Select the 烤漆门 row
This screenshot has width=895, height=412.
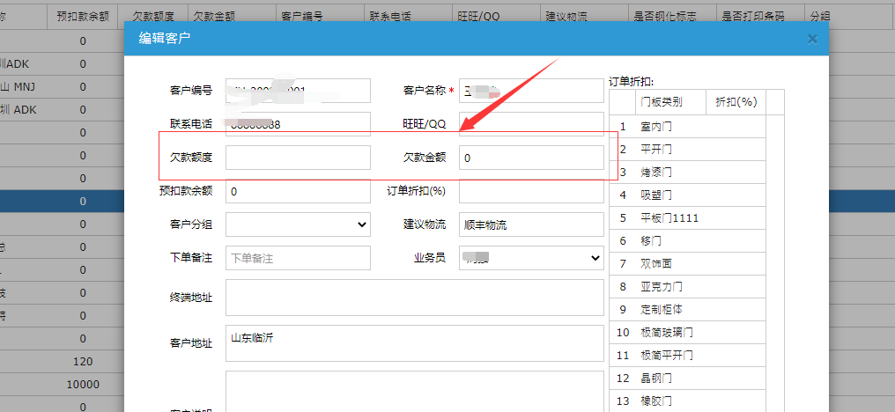[x=687, y=173]
